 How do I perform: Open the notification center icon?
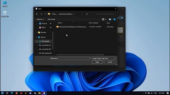168,93
